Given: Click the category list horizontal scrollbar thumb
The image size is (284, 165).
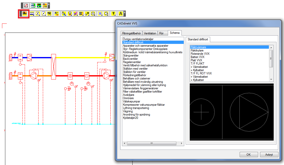Looking at the screenshot, I should point(152,143).
